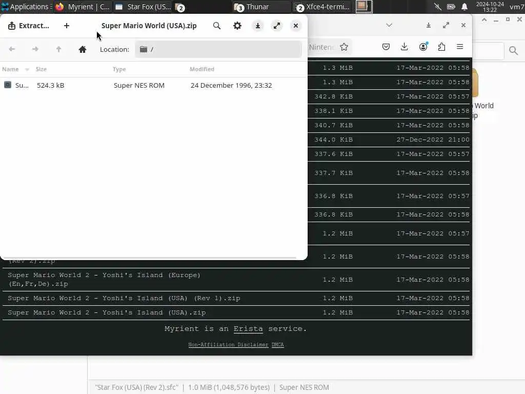Click the 'Super NES ROM' type cell

[x=139, y=86]
